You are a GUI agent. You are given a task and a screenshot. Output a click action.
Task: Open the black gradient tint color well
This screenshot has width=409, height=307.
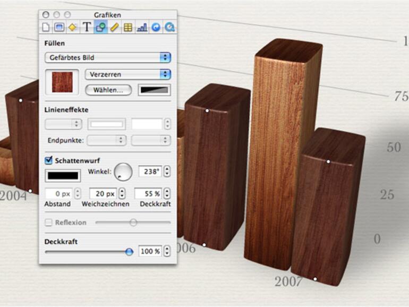coord(155,90)
